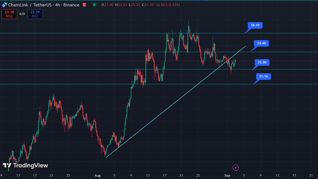This screenshot has height=179, width=318.
Task: Click the purple lightning bolt event icon
Action: pyautogui.click(x=235, y=168)
